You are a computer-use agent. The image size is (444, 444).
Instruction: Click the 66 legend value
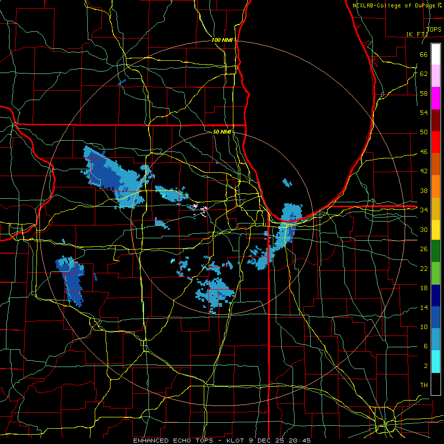point(424,54)
